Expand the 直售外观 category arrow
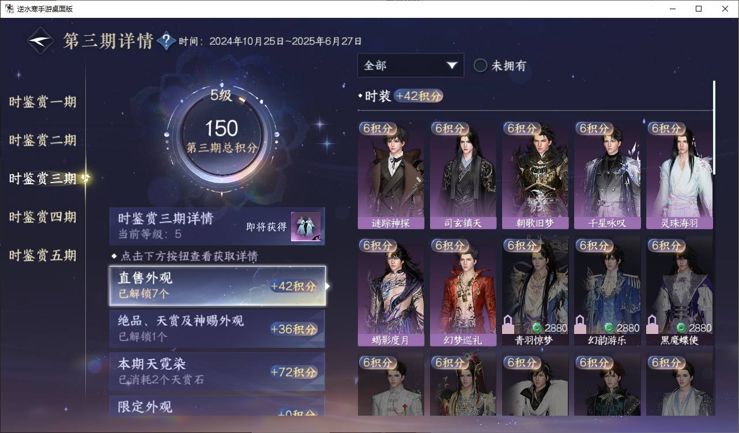 pos(328,286)
